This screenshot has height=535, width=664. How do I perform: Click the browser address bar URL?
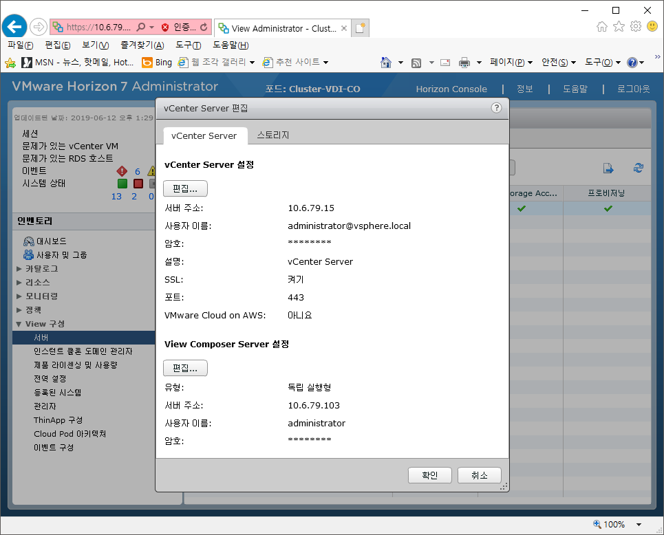coord(98,28)
